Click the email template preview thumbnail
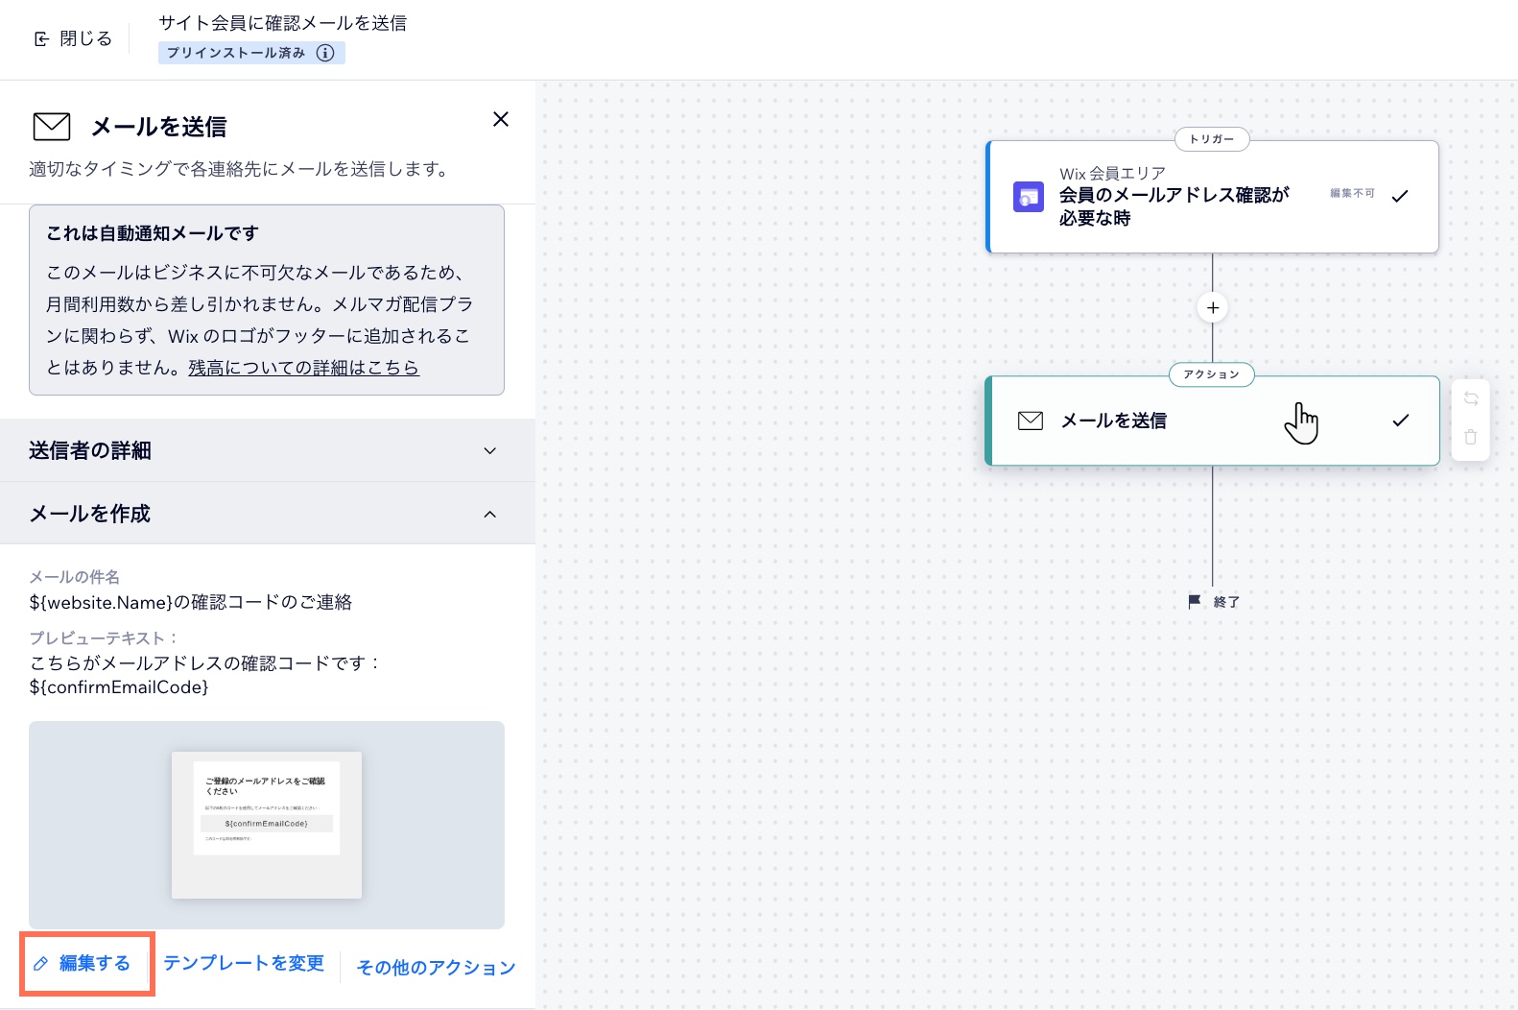Image resolution: width=1518 pixels, height=1010 pixels. [x=267, y=825]
